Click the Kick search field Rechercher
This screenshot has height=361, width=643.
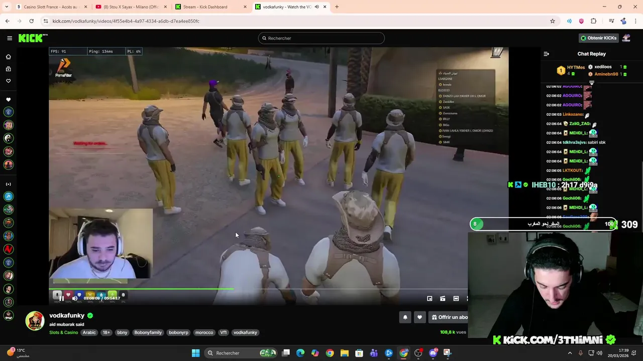tap(321, 38)
